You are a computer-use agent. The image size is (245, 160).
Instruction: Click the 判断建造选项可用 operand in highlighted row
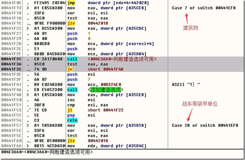pos(122,59)
